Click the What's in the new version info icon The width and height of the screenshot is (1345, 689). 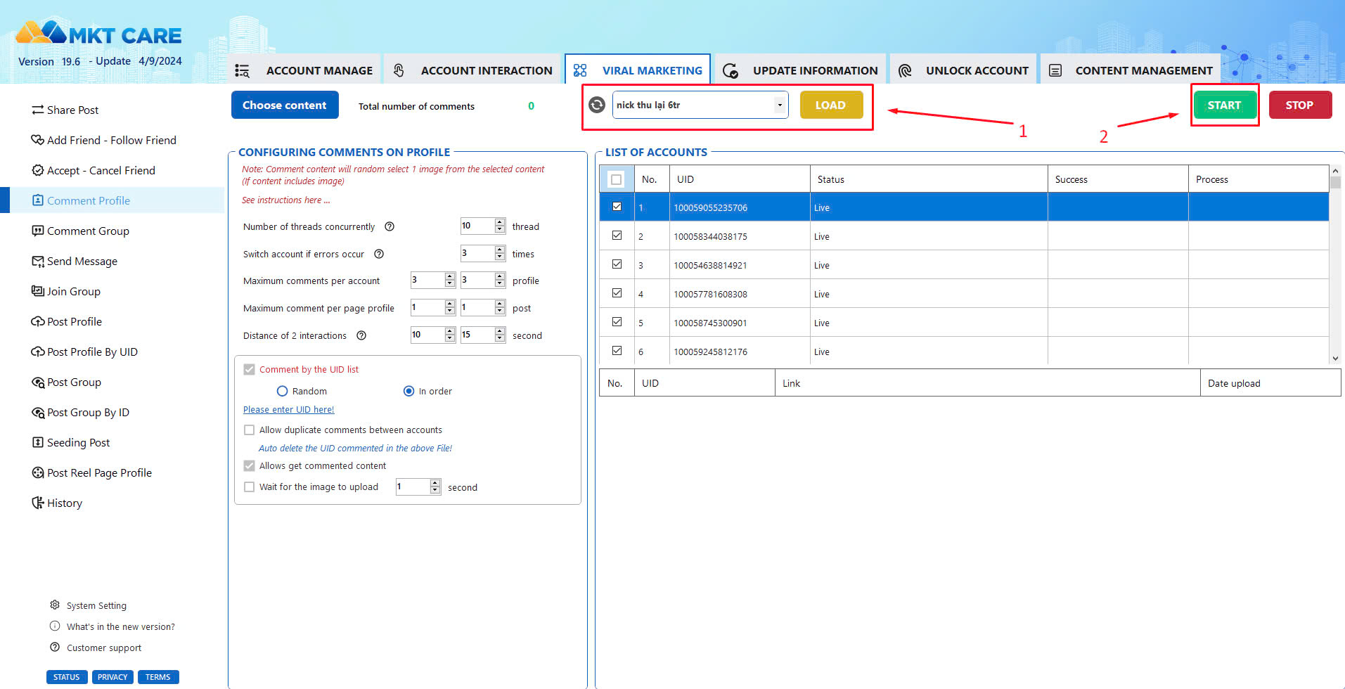(x=55, y=626)
